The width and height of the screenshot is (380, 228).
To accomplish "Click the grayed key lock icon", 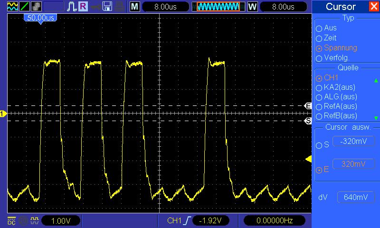I will [x=95, y=7].
